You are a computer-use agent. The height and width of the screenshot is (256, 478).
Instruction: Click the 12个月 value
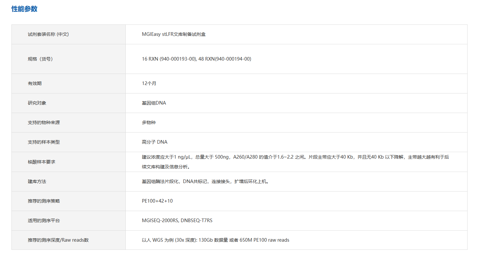pos(149,83)
